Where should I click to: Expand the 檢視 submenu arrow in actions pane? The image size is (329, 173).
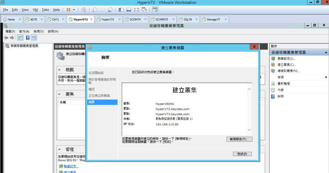point(326,77)
